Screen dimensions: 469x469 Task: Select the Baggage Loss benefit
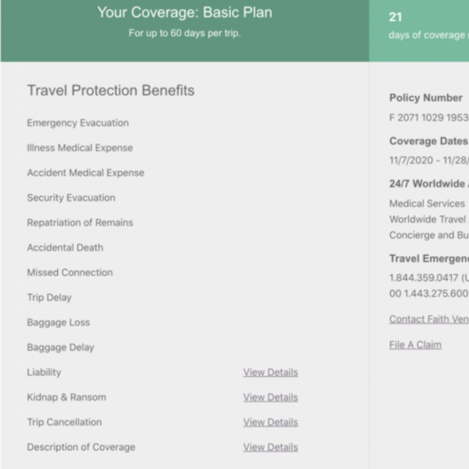(x=59, y=322)
